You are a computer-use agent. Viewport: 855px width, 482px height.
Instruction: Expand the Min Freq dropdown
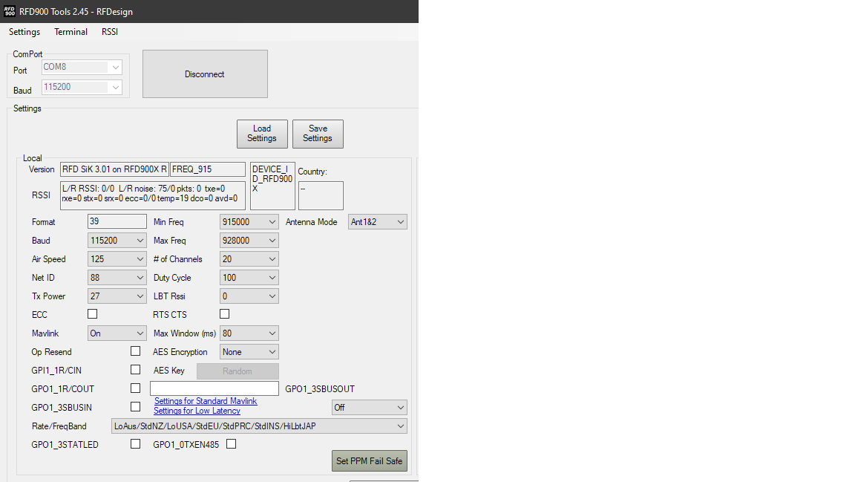point(249,222)
